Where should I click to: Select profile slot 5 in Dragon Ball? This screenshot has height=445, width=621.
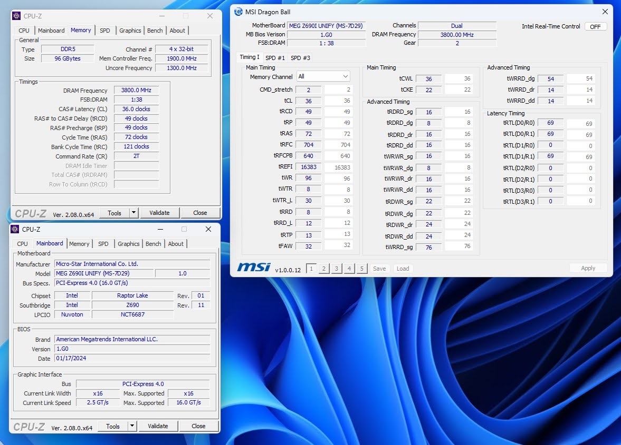362,269
